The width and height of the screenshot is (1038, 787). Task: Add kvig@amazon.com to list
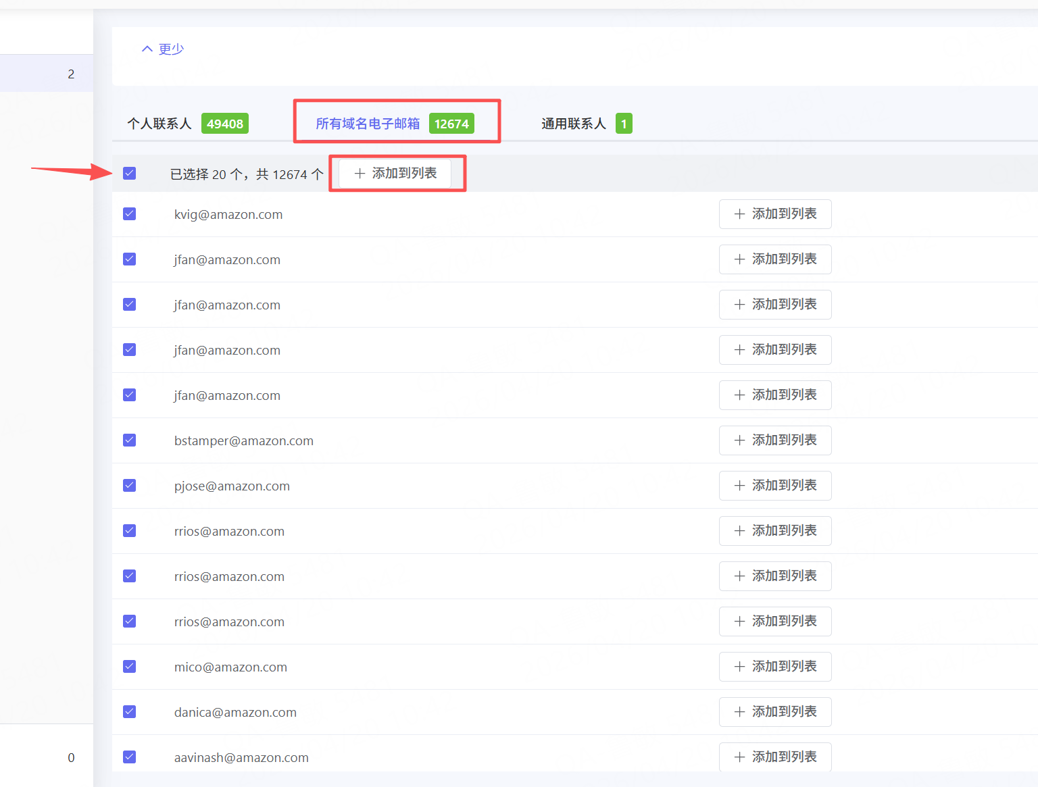775,214
